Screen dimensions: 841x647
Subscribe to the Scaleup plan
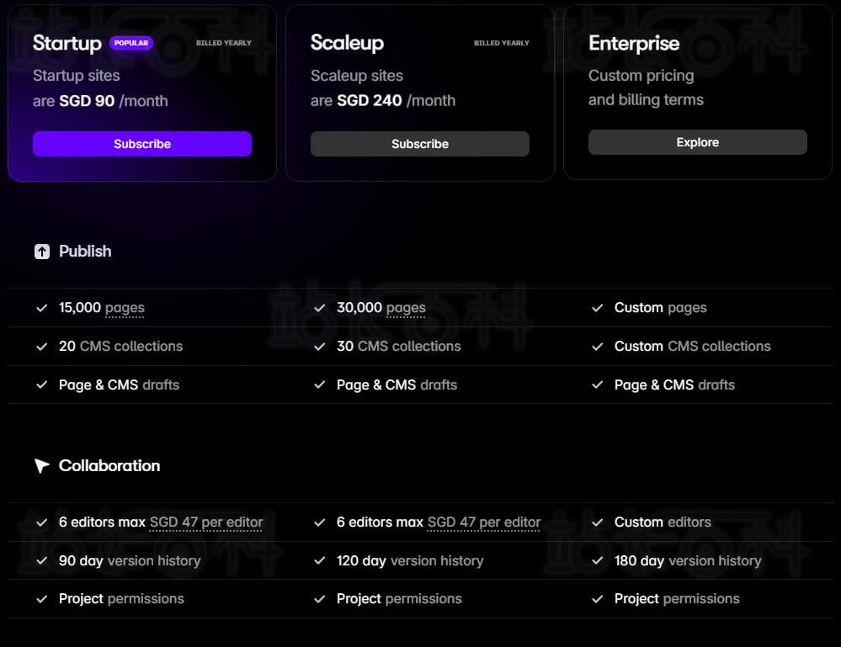(x=420, y=144)
